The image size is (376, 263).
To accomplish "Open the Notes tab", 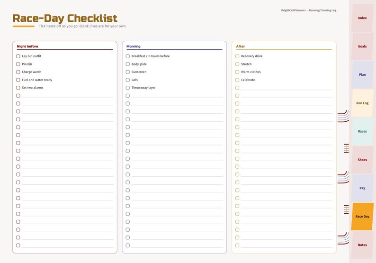I will (362, 245).
